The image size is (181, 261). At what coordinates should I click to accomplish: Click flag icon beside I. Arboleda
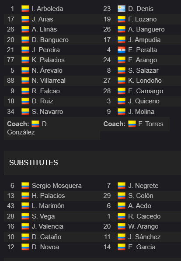tap(25, 9)
